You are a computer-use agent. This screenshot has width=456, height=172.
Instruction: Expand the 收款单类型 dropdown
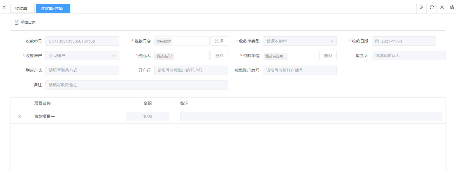point(331,41)
